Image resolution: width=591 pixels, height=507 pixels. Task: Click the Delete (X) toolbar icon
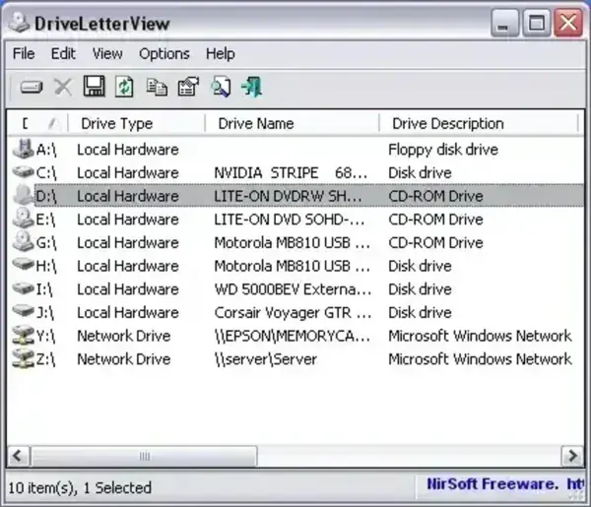pos(63,88)
